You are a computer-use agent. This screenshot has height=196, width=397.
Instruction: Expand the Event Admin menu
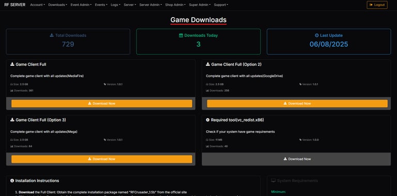point(81,5)
